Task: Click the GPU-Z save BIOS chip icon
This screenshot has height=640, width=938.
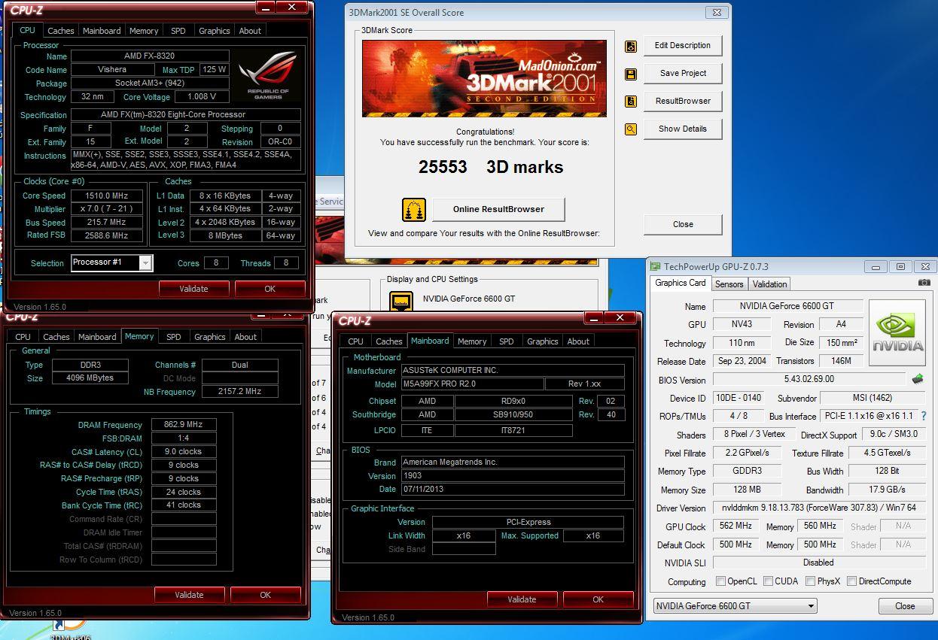Action: tap(918, 379)
